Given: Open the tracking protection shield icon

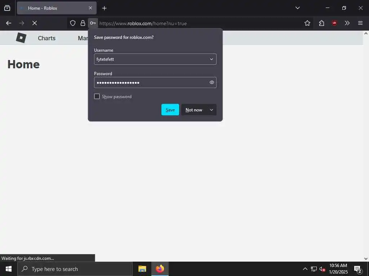Looking at the screenshot, I should 73,23.
